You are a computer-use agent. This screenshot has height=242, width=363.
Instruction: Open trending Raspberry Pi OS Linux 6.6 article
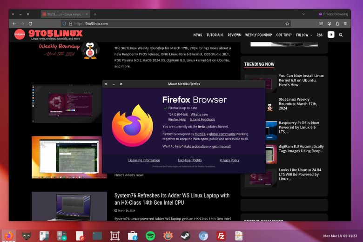[299, 127]
